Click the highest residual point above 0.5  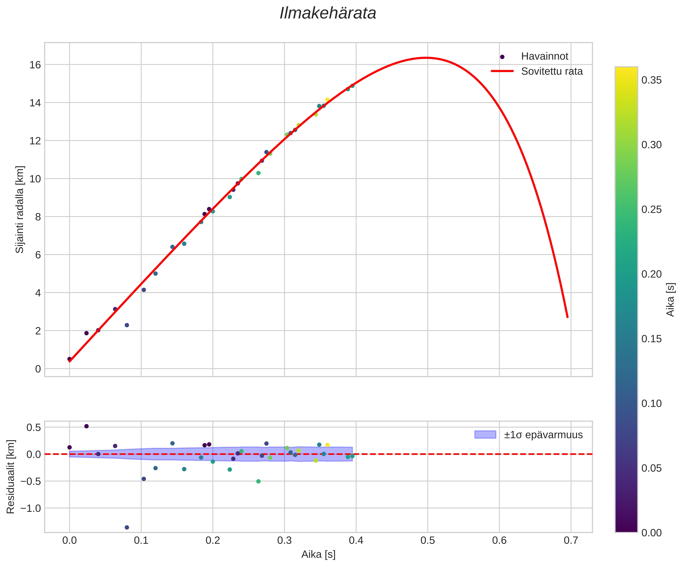point(86,426)
